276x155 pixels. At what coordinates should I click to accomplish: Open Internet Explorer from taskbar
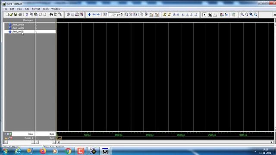[x=18, y=151]
